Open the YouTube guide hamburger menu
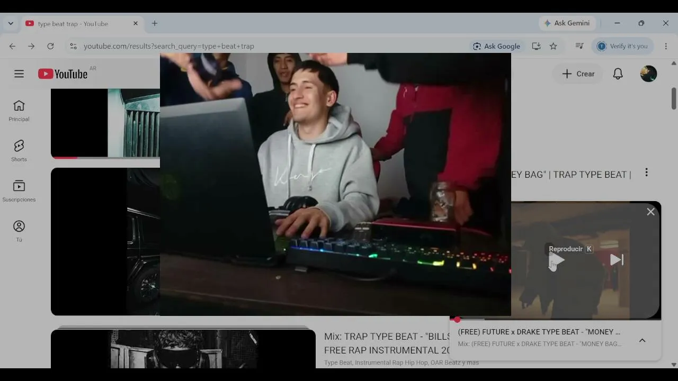The height and width of the screenshot is (381, 678). coord(19,74)
